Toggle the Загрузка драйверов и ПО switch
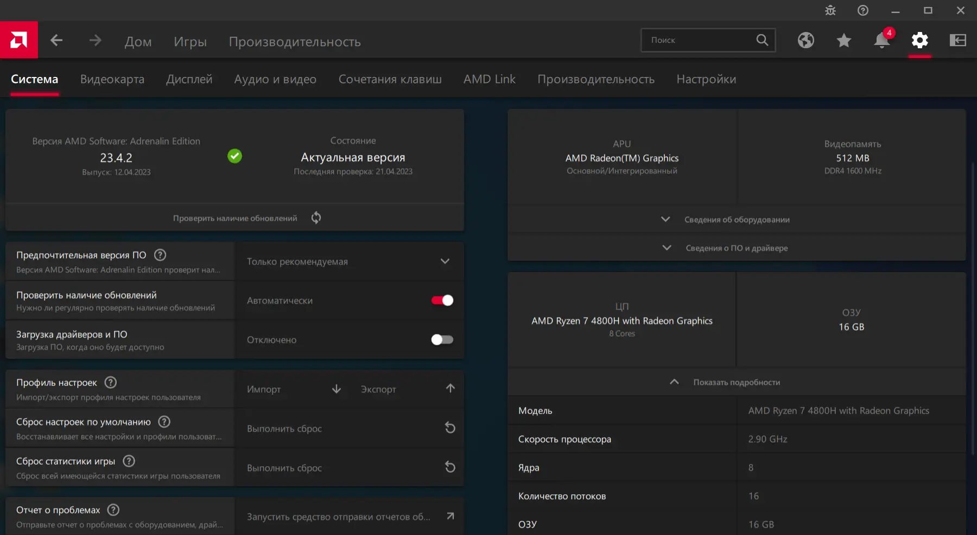The width and height of the screenshot is (977, 535). (442, 339)
